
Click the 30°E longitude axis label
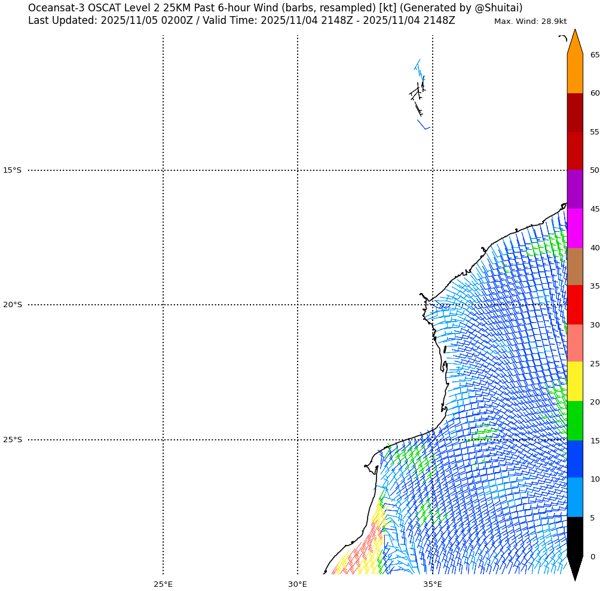click(298, 584)
